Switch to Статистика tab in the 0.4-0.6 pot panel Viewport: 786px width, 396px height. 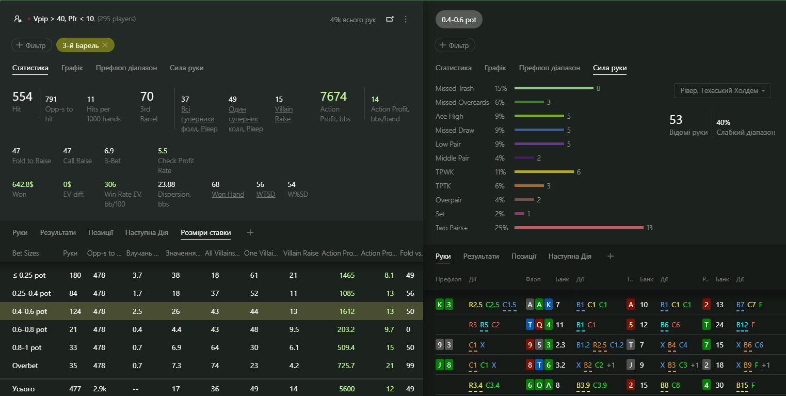(x=454, y=68)
